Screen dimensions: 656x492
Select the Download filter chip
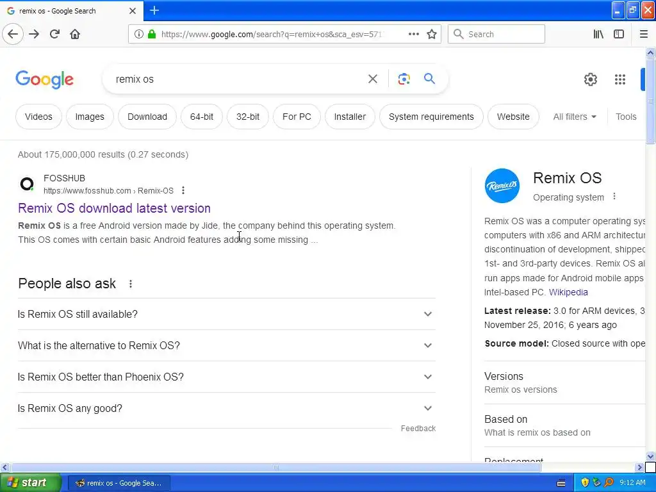(x=147, y=117)
